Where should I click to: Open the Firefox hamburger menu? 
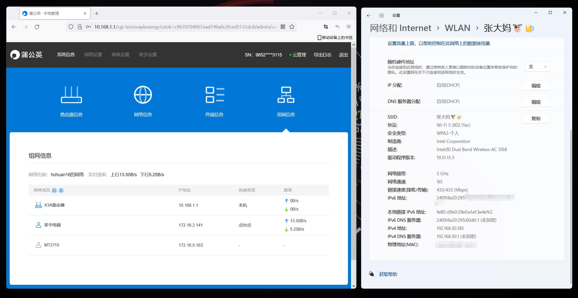tap(349, 27)
